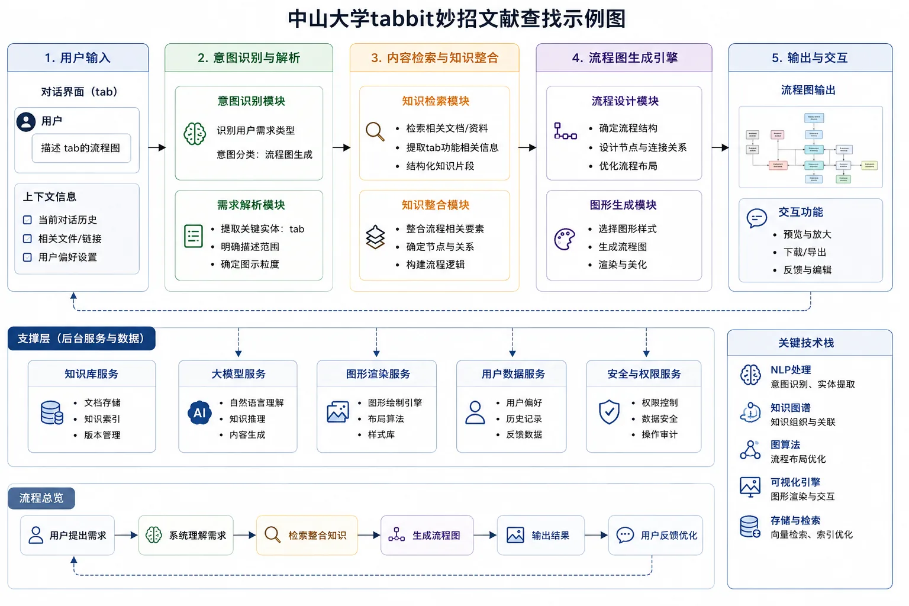Image resolution: width=909 pixels, height=606 pixels.
Task: Click the user avatar icon beside 用户
Action: point(26,122)
